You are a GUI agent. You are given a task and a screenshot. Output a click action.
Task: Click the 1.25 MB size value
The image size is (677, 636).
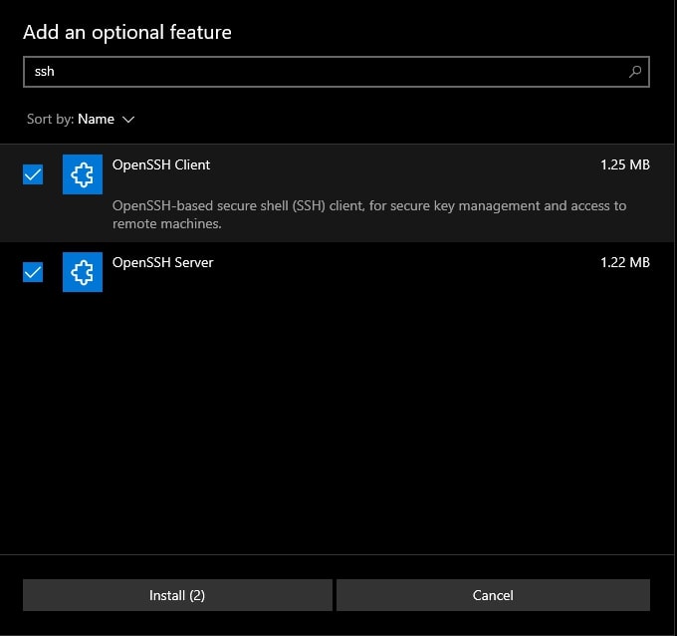click(x=625, y=164)
